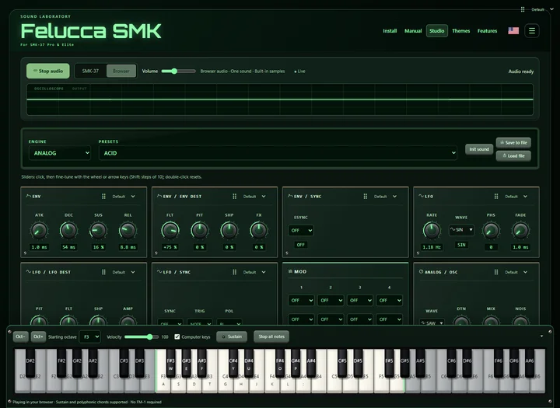Click the sine icon beside the LFO title

point(421,196)
